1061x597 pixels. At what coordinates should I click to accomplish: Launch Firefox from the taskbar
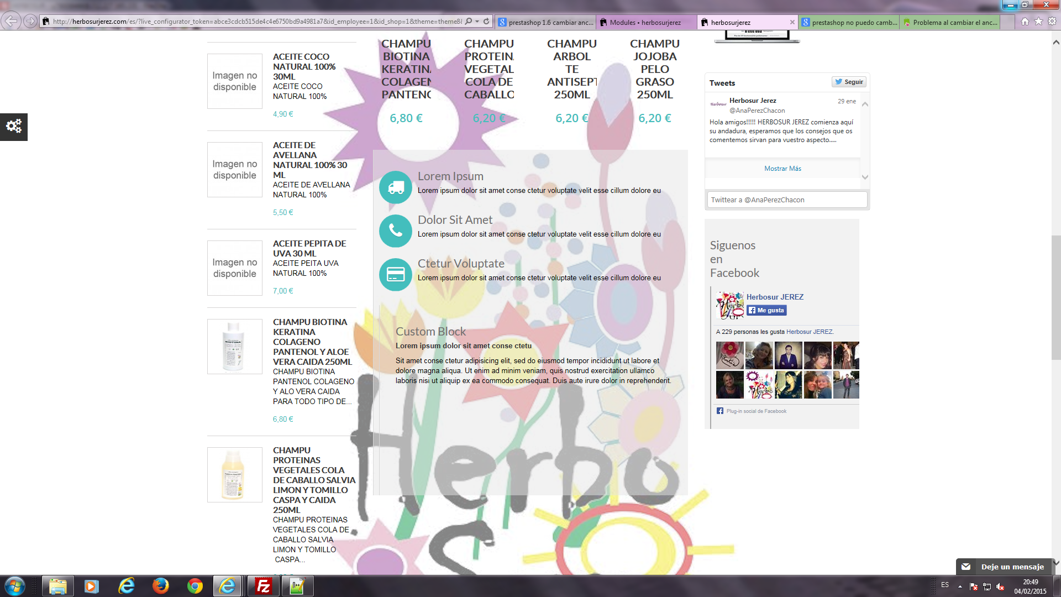[161, 586]
